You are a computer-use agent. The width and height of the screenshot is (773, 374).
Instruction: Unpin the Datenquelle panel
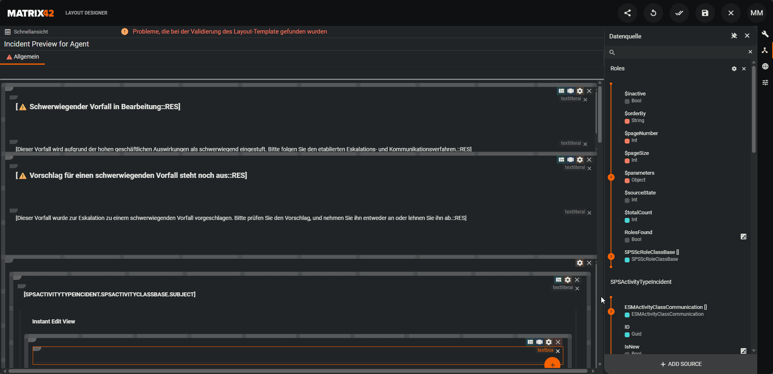point(734,36)
